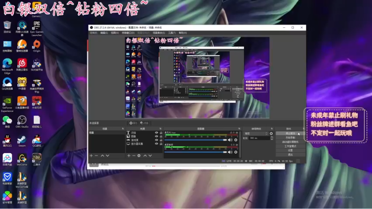Open the 文件(F) menu
Image resolution: width=372 pixels, height=209 pixels.
(x=93, y=33)
